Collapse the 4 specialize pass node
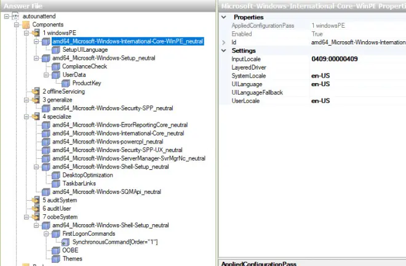The height and width of the screenshot is (266, 406). 26,116
